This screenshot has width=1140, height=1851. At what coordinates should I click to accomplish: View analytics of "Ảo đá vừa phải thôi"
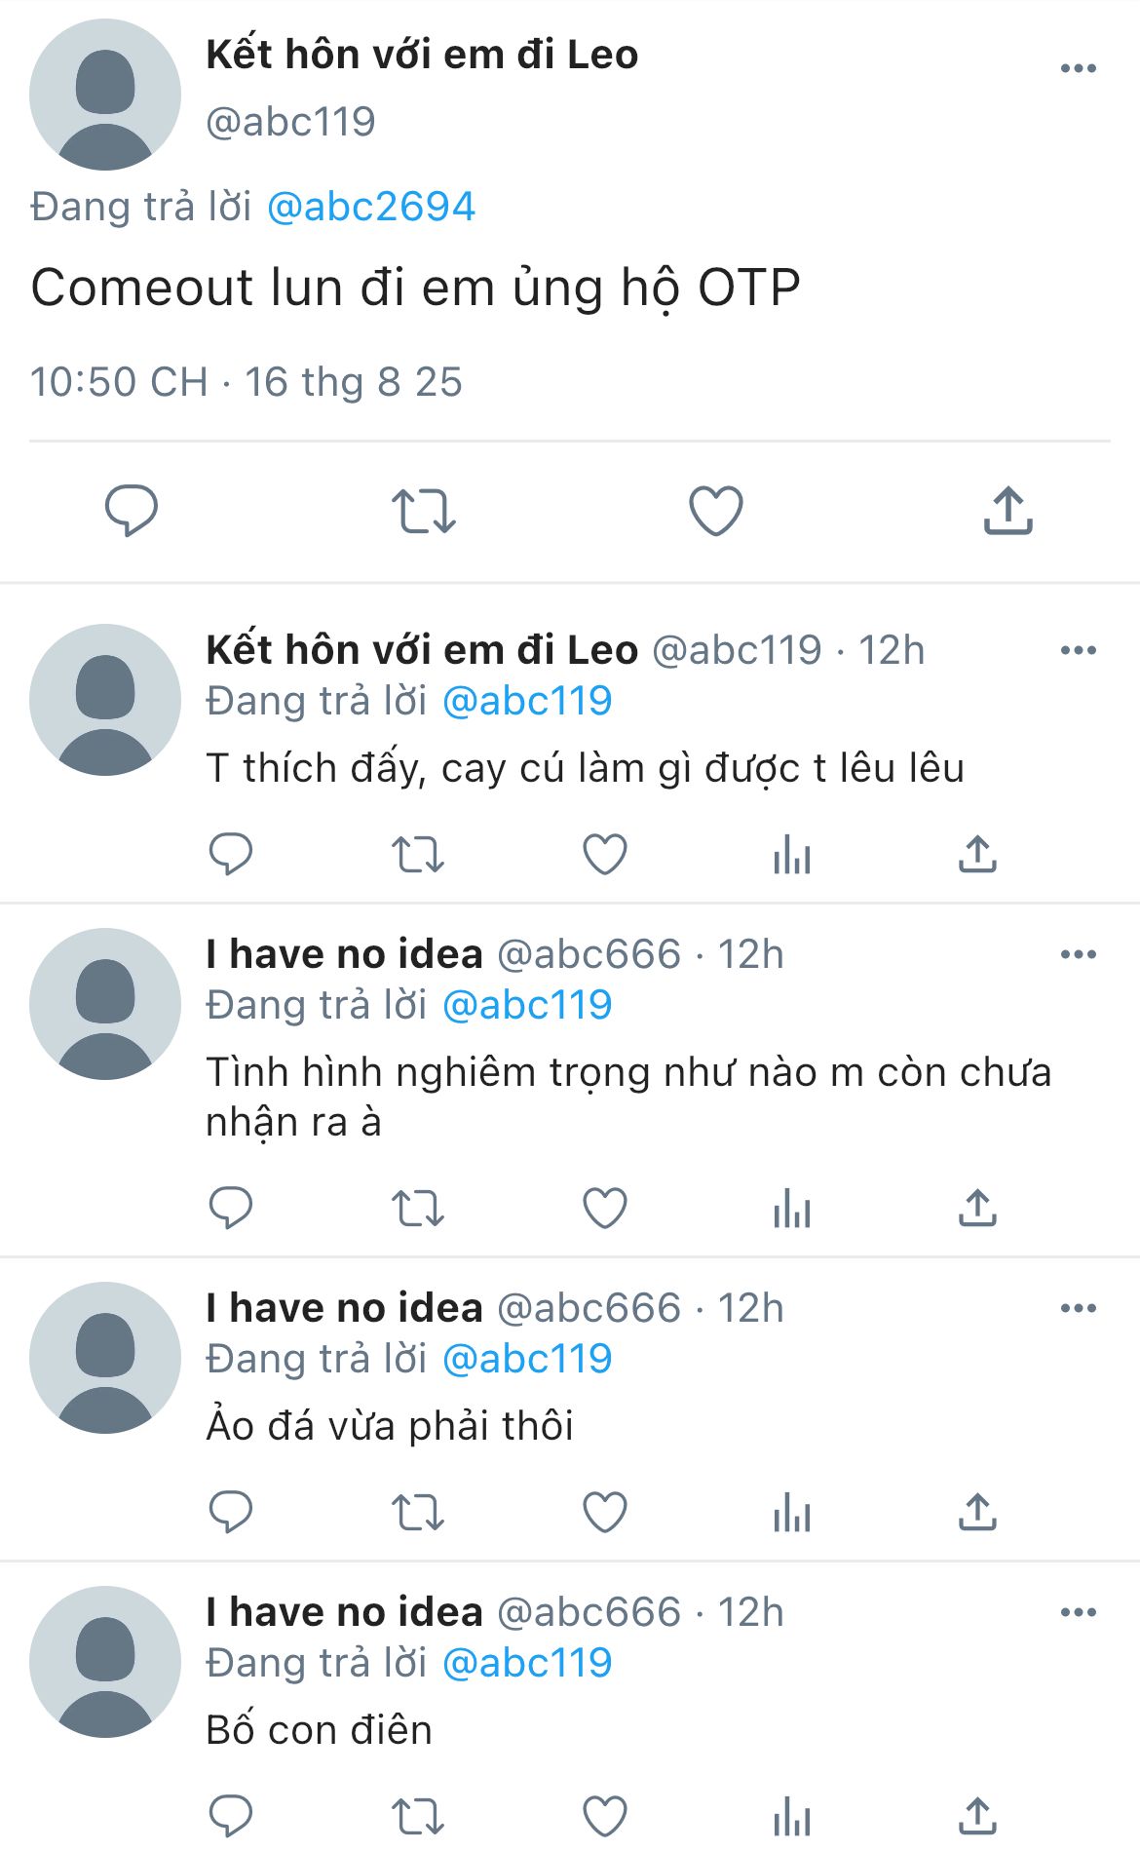click(x=791, y=1513)
